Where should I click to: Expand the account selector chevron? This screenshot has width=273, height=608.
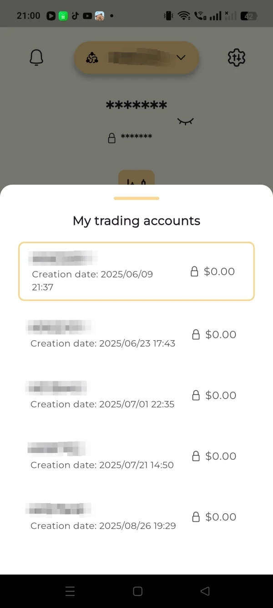181,57
